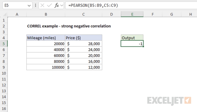Select row 2 header

(x=4, y=26)
